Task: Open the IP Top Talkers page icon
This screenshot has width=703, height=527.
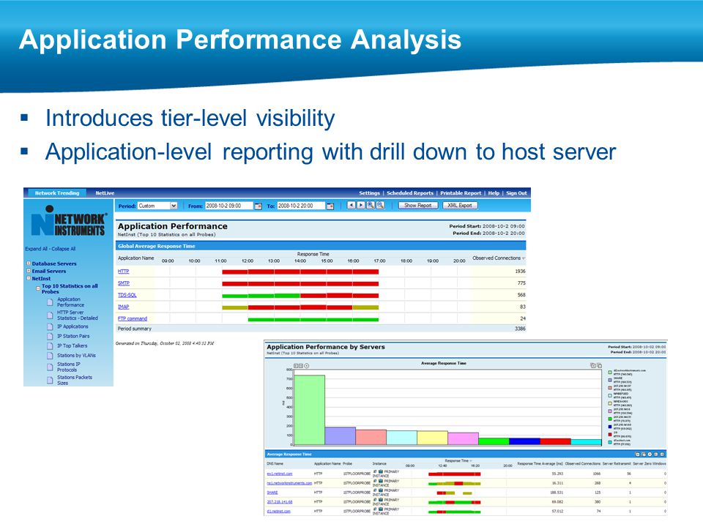Action: tap(51, 346)
